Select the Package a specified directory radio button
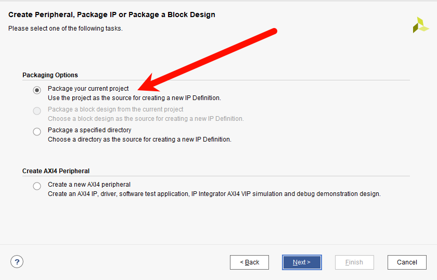Viewport: 437px width, 280px height. click(x=37, y=131)
